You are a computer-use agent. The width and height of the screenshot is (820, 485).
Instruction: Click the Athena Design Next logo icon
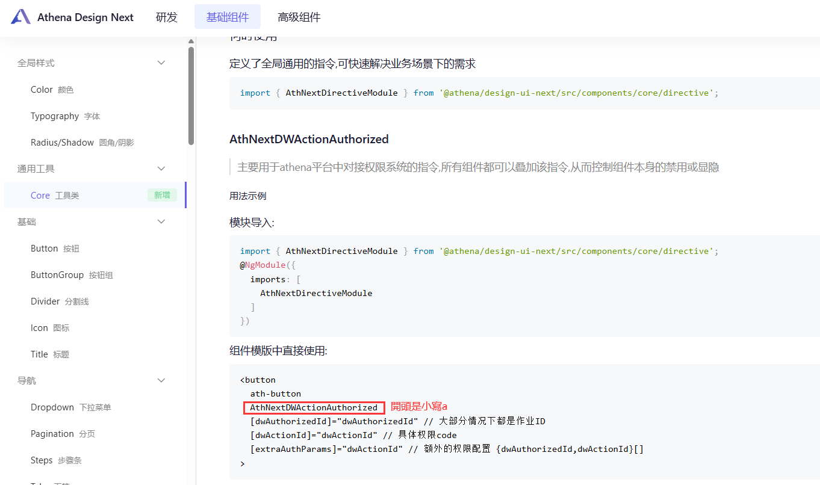point(20,17)
